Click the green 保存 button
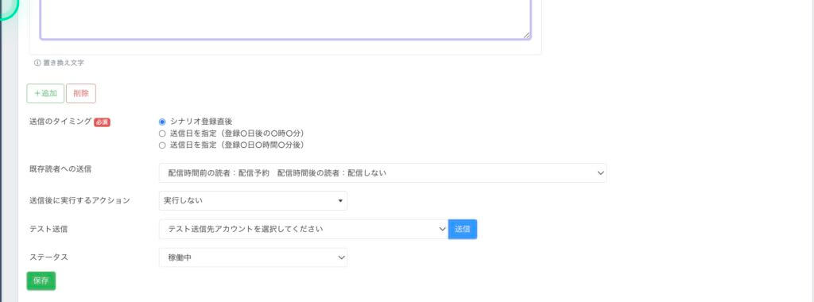 click(41, 281)
